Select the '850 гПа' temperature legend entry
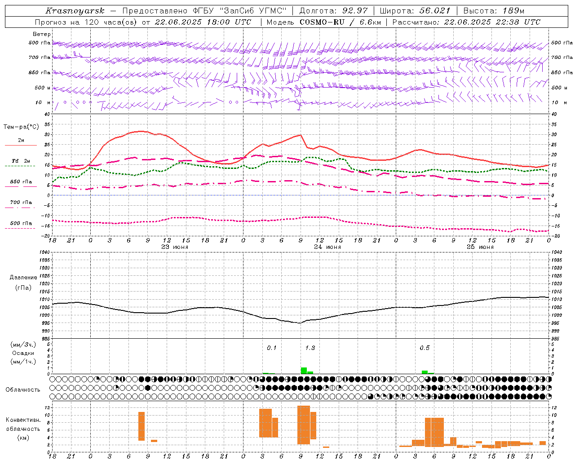This screenshot has height=460, width=575. (21, 182)
